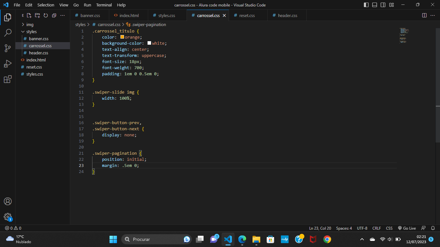Switch to the banner.css tab
The width and height of the screenshot is (440, 247).
pos(90,15)
